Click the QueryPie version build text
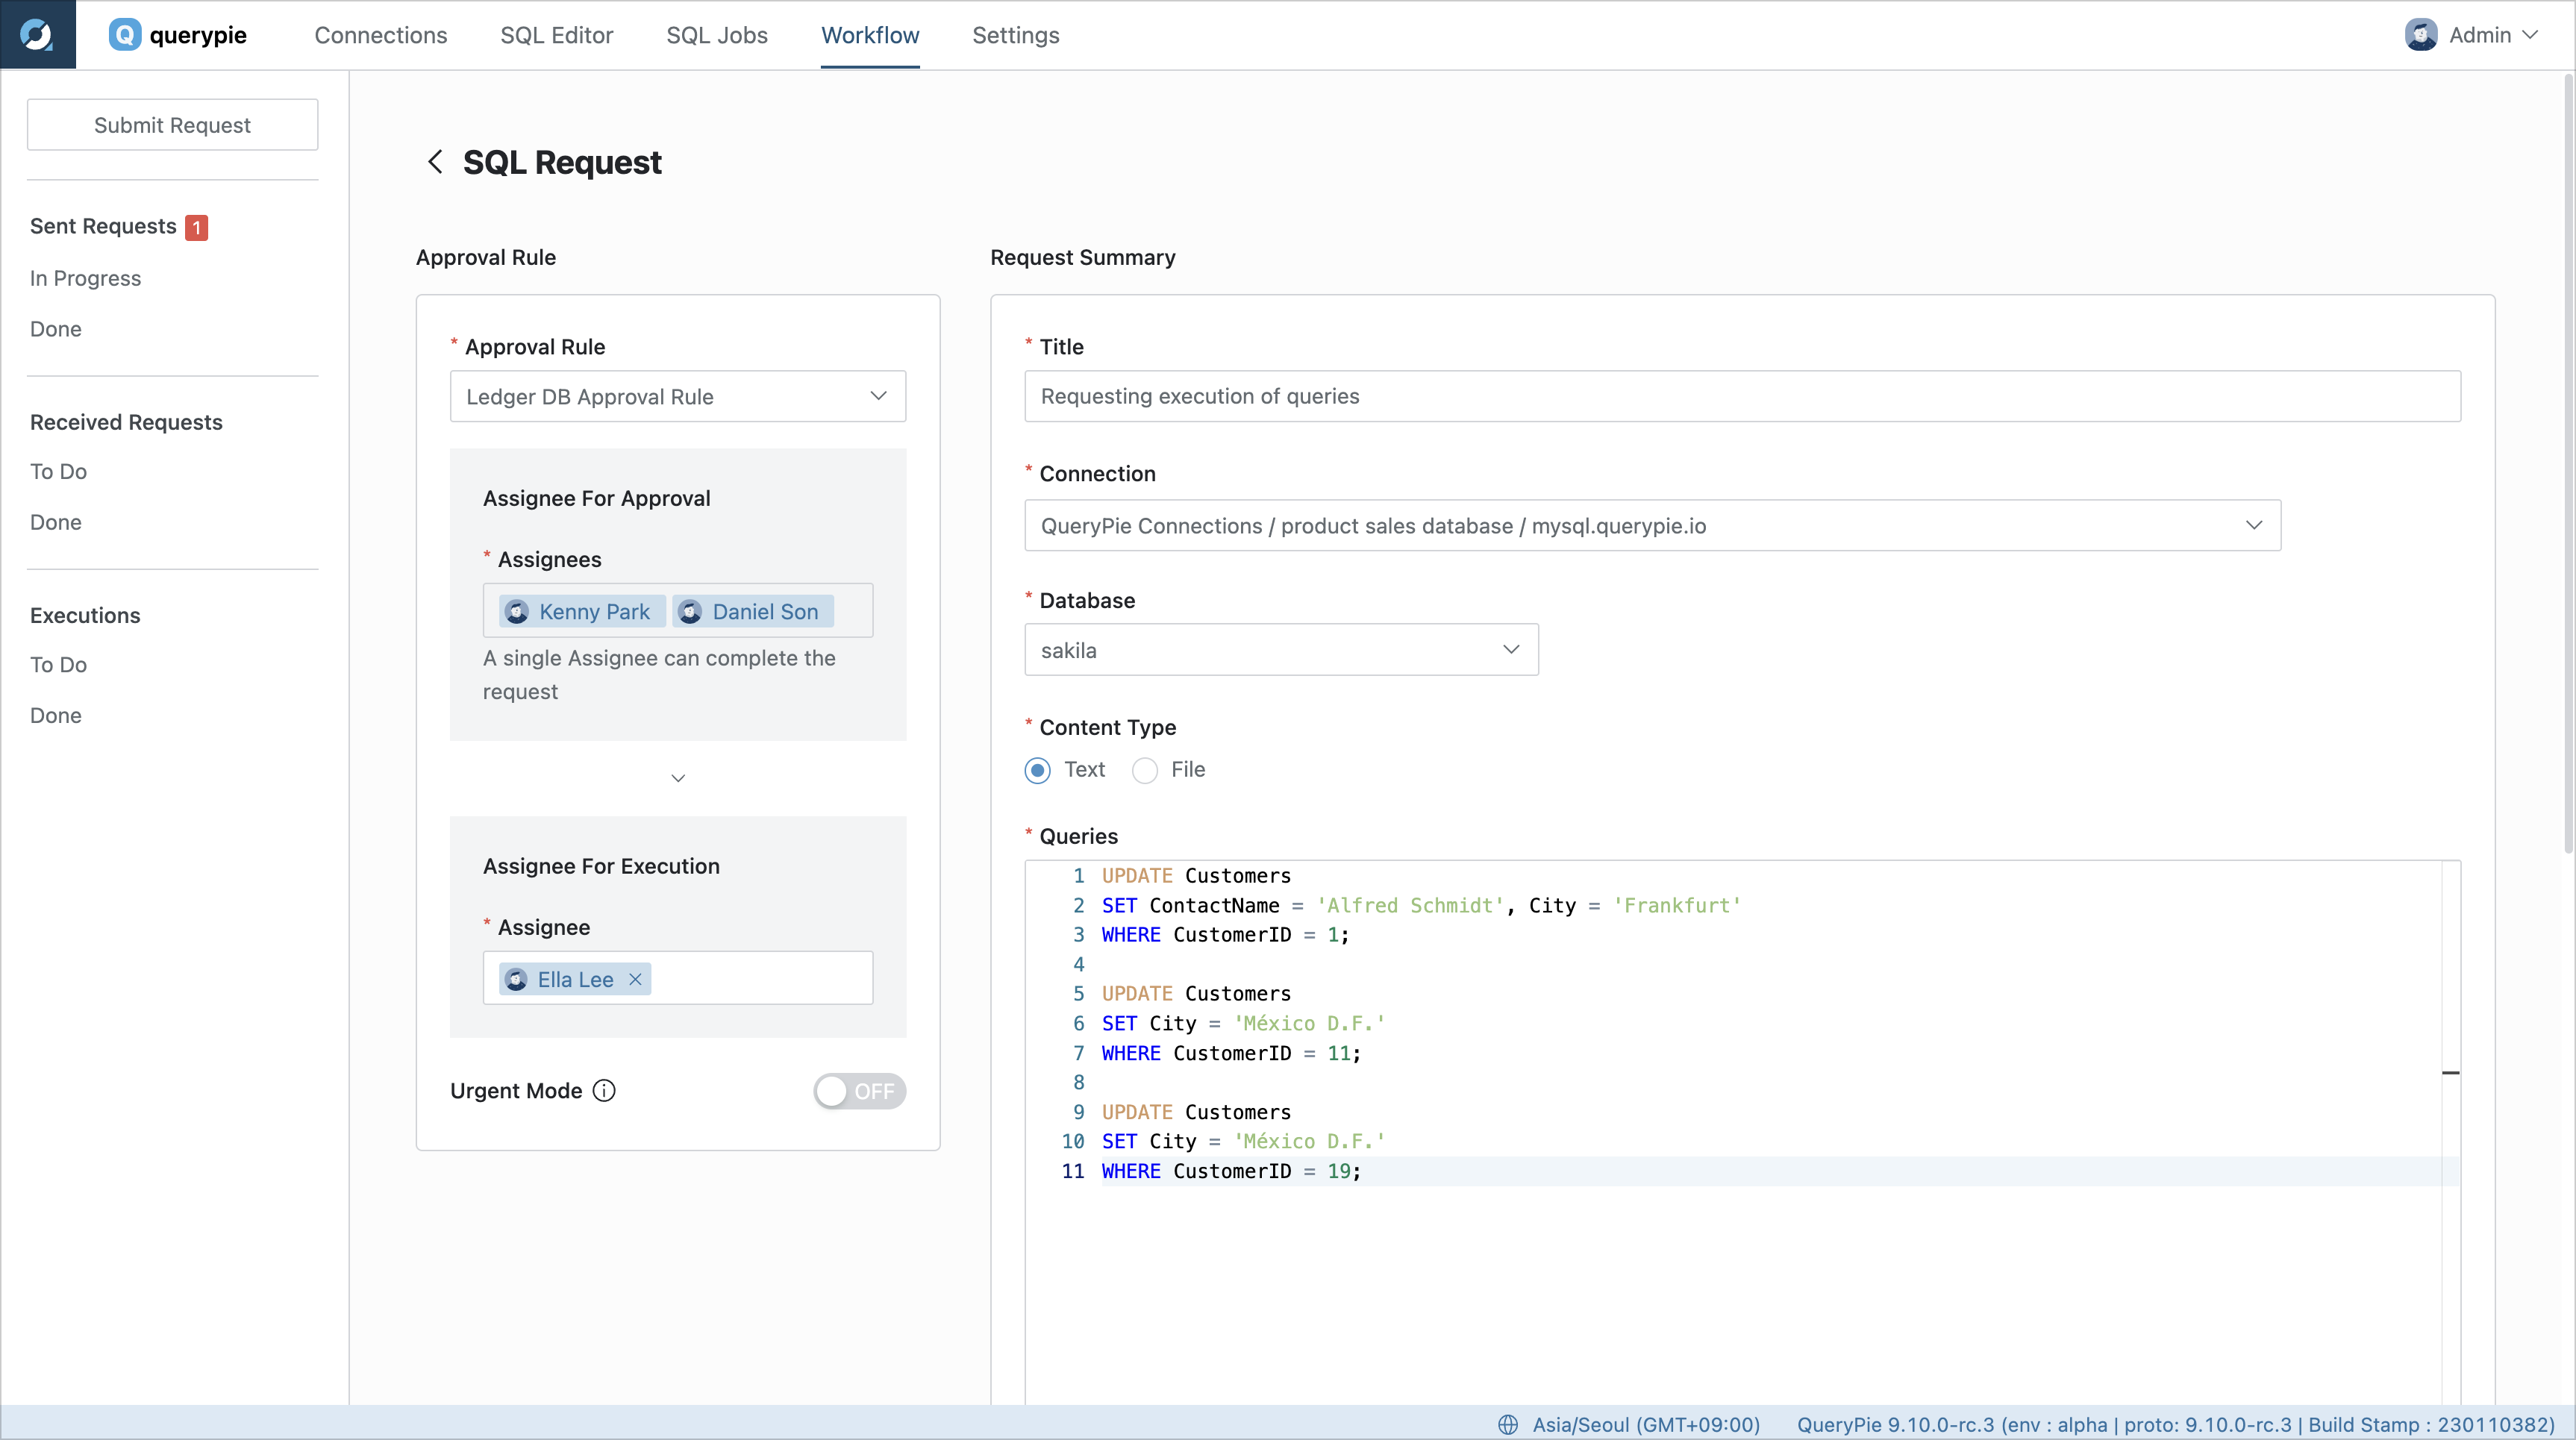The width and height of the screenshot is (2576, 1440). 2175,1424
